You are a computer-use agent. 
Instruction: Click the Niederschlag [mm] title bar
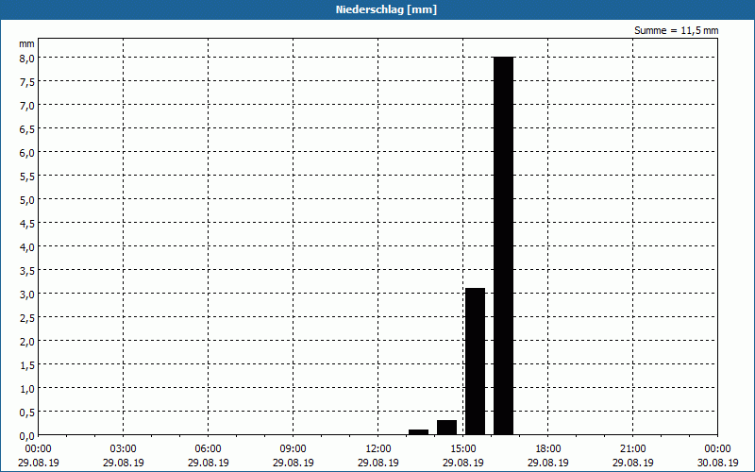pyautogui.click(x=377, y=9)
